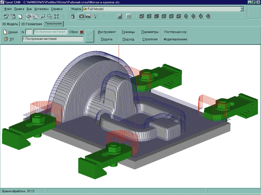Activate the pan hand tool
Screen dimensions: 261x195
coord(35,16)
